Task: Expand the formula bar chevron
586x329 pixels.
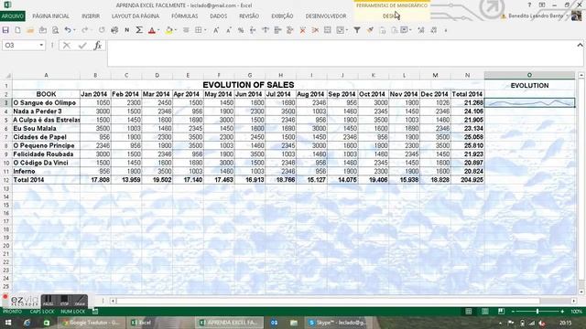Action: (x=580, y=45)
